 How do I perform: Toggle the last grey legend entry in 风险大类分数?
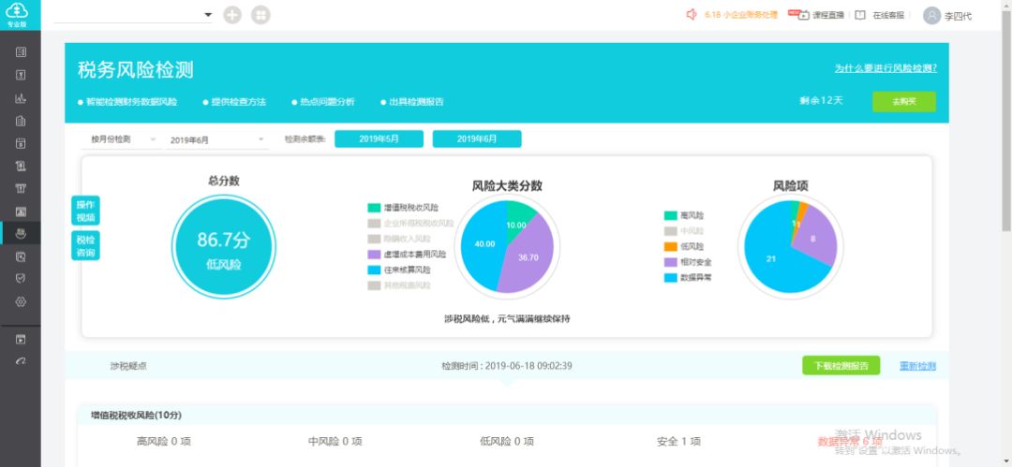click(x=399, y=285)
